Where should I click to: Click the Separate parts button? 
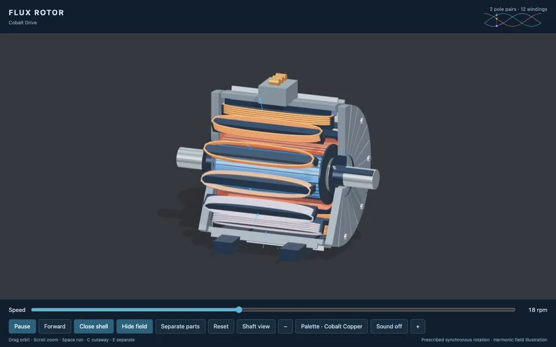[x=180, y=326]
